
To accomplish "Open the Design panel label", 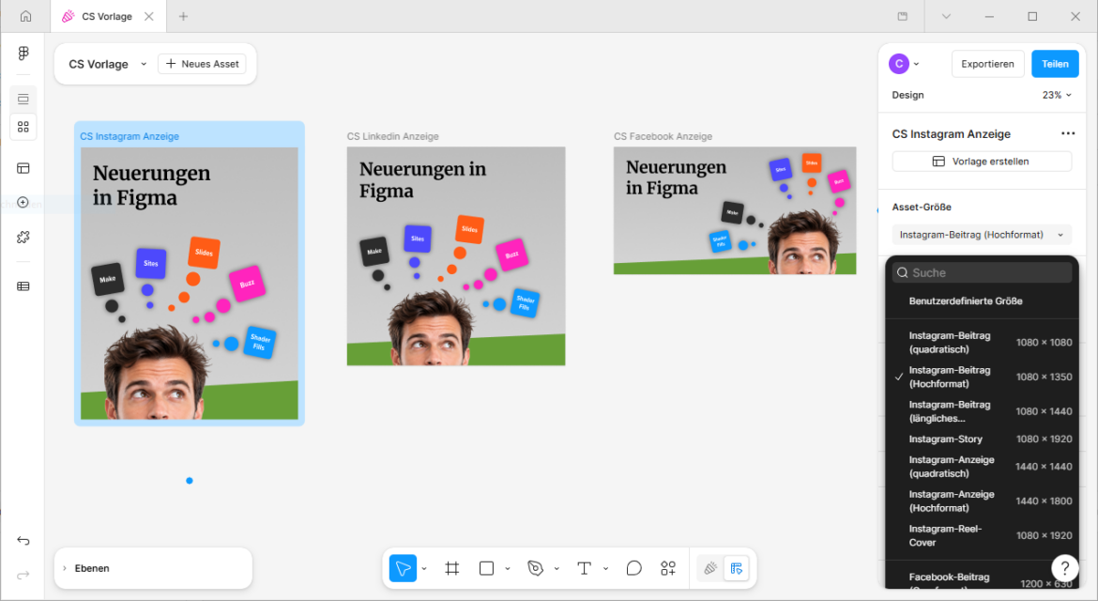I will (x=907, y=95).
